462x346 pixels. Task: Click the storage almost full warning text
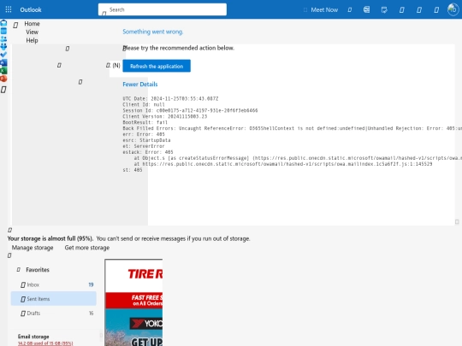pyautogui.click(x=128, y=238)
